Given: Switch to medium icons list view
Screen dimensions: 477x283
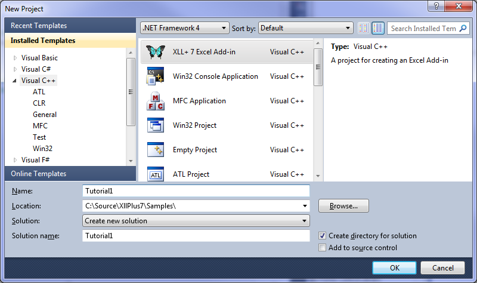Looking at the screenshot, I should pos(378,28).
